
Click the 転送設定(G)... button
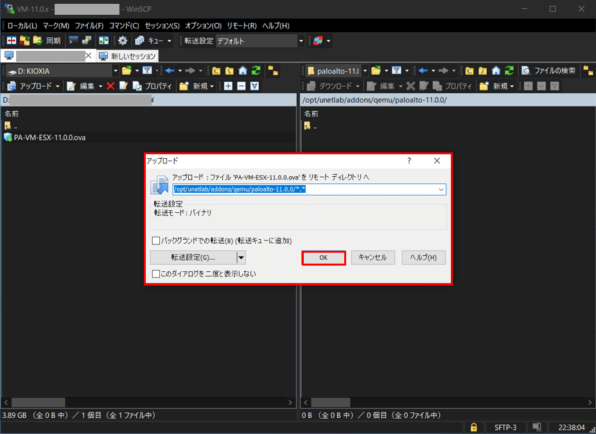tap(193, 258)
